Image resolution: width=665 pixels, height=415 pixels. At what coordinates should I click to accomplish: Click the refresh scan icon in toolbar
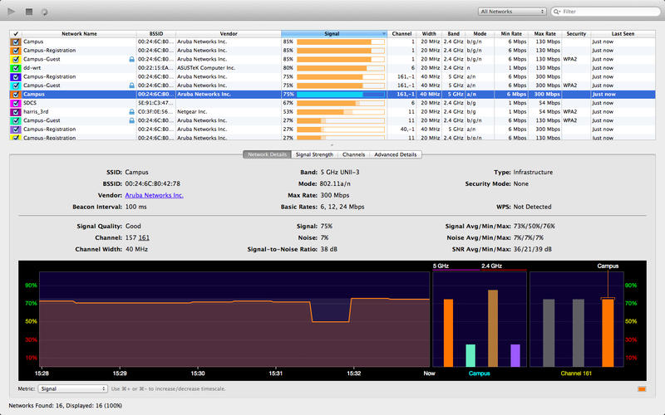[x=44, y=12]
